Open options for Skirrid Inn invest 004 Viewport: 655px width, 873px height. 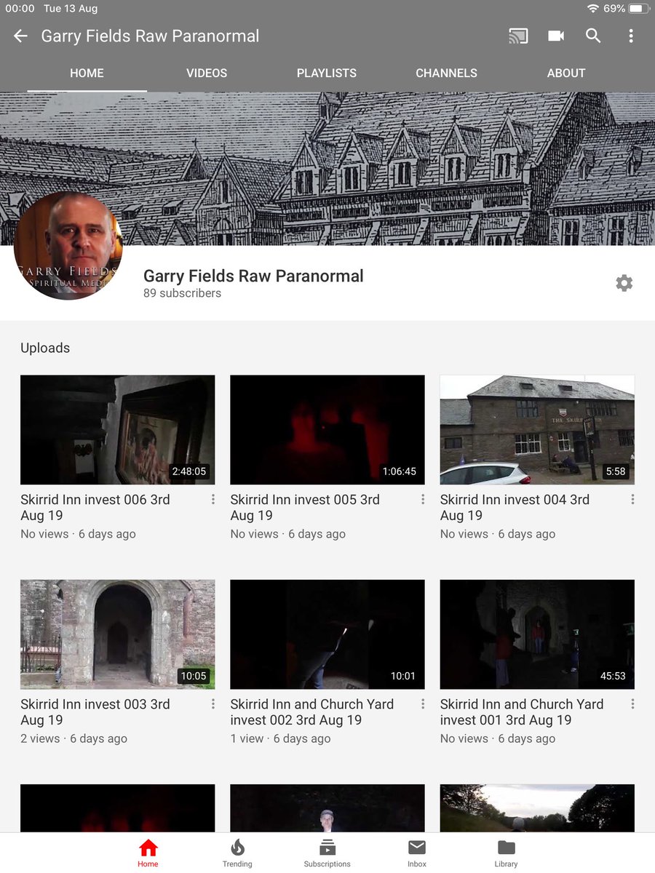click(x=632, y=499)
